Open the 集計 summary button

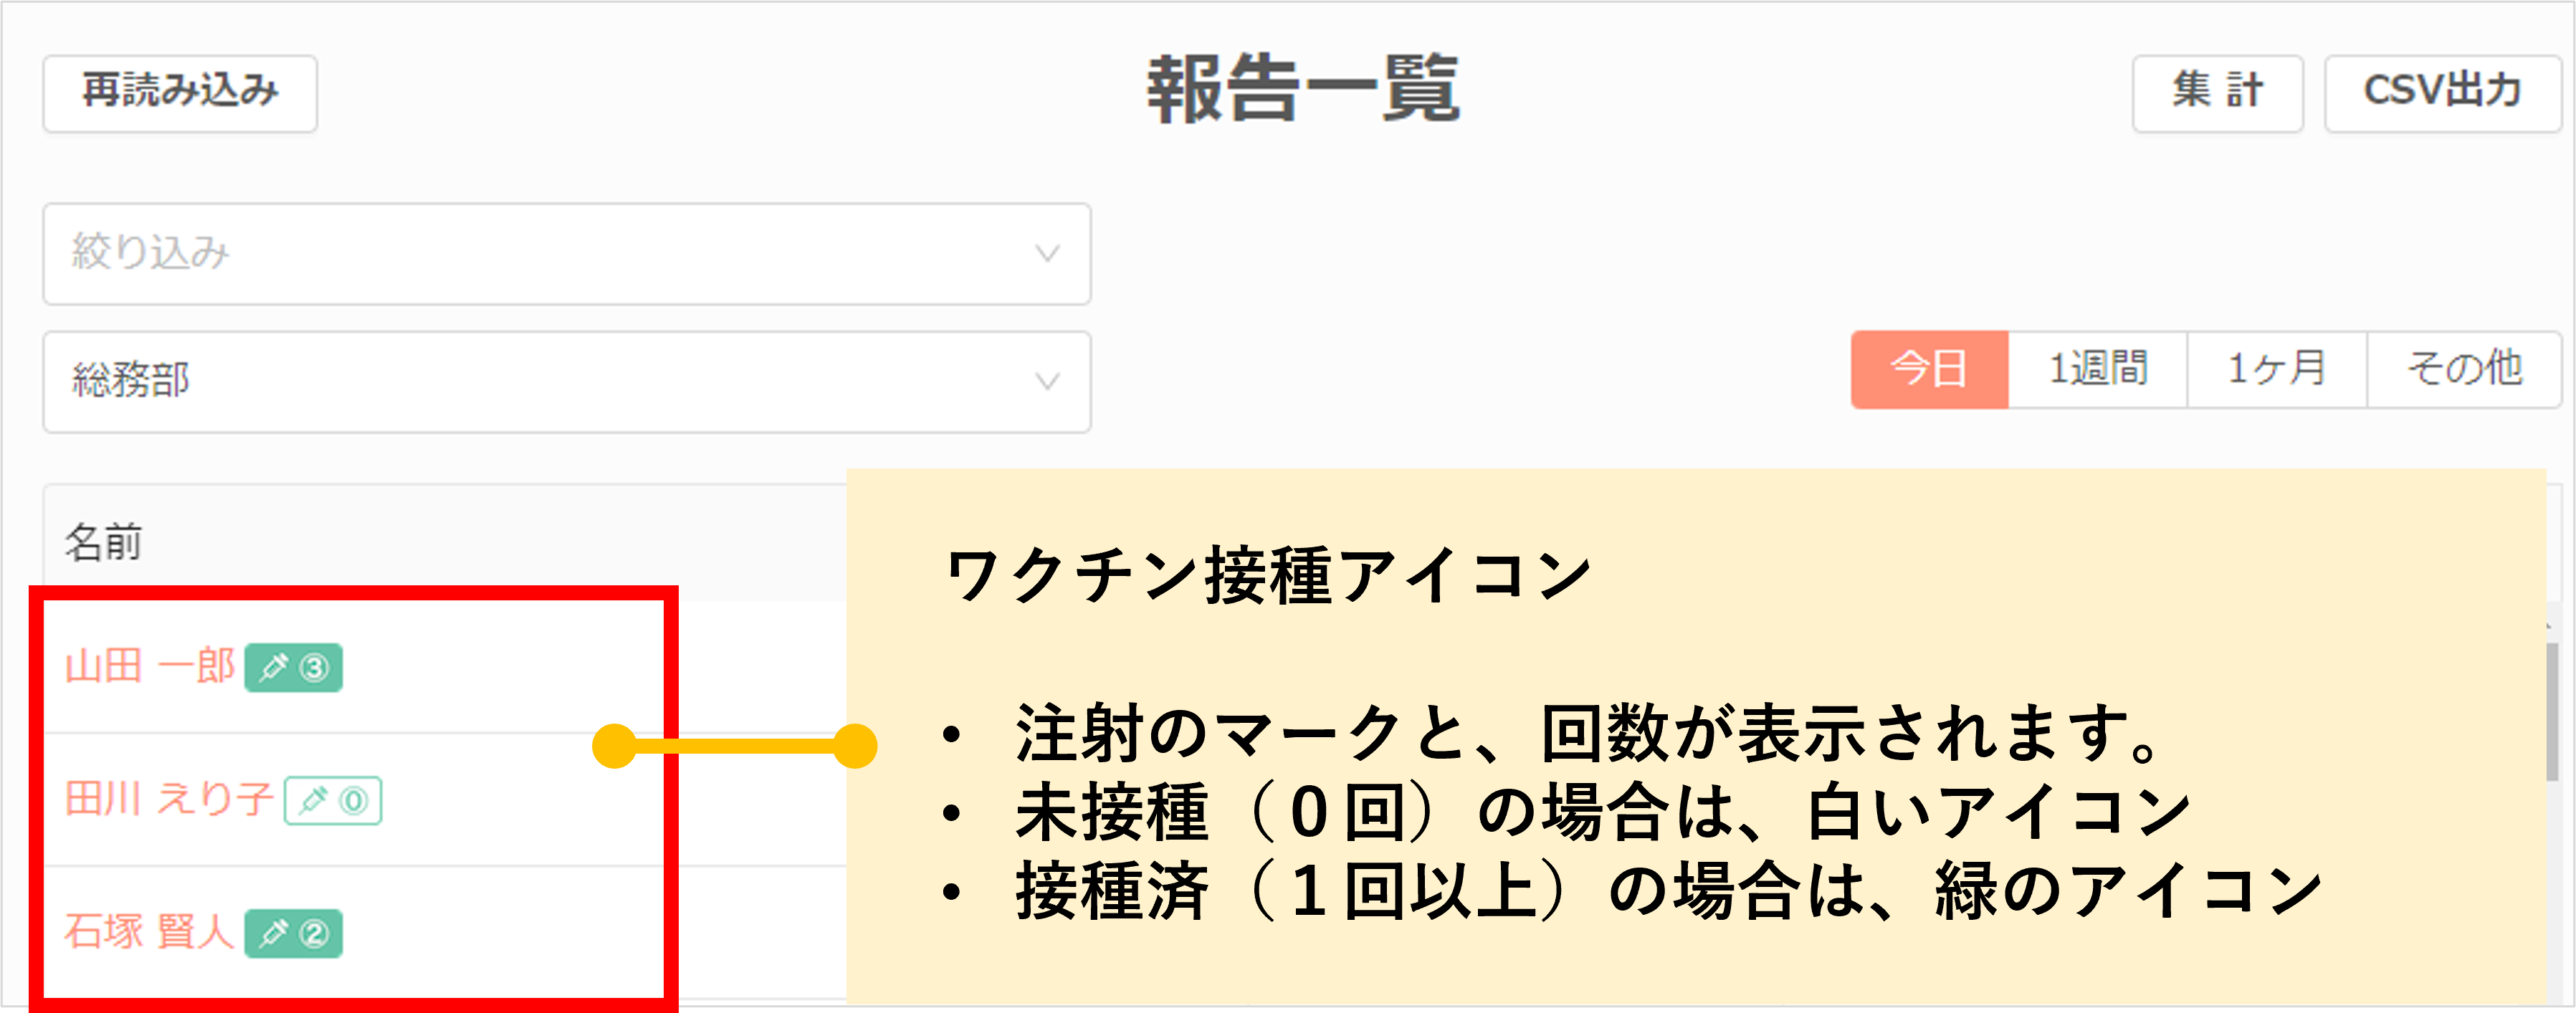pyautogui.click(x=2218, y=94)
